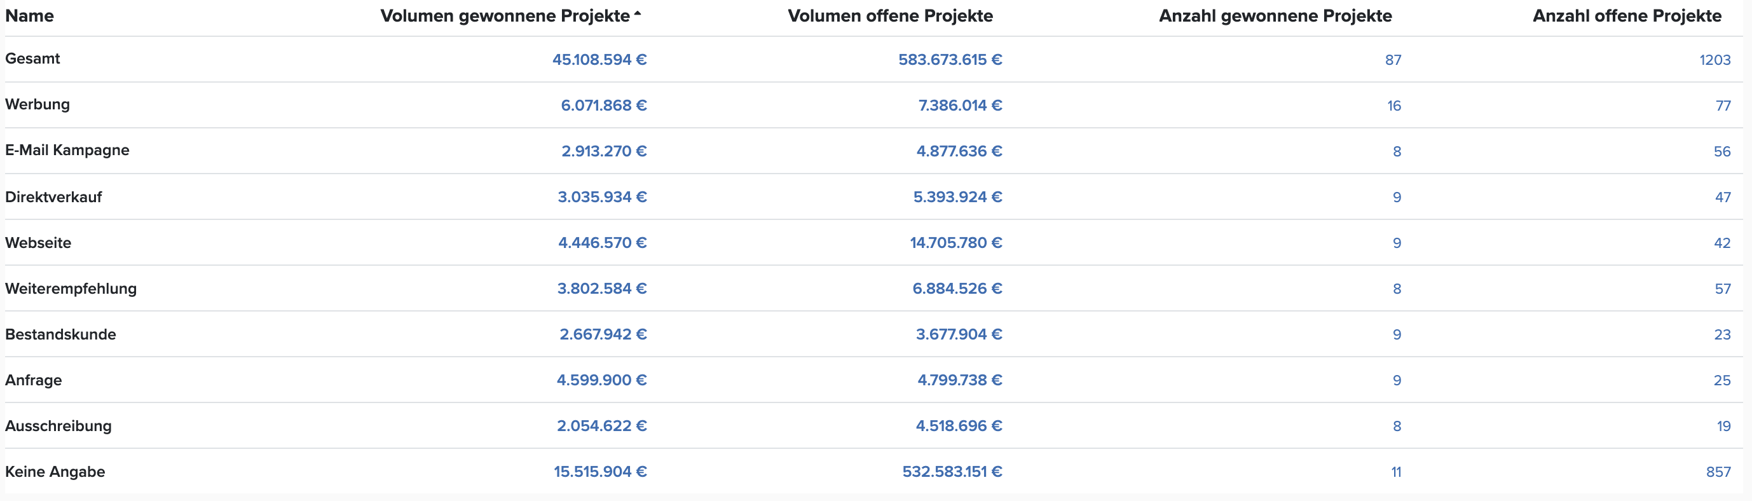Click Anfrage open volume 4.799.738 €

pos(960,380)
